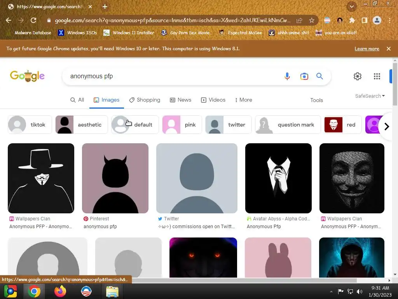
Task: Click the address bar URL
Action: pos(173,20)
